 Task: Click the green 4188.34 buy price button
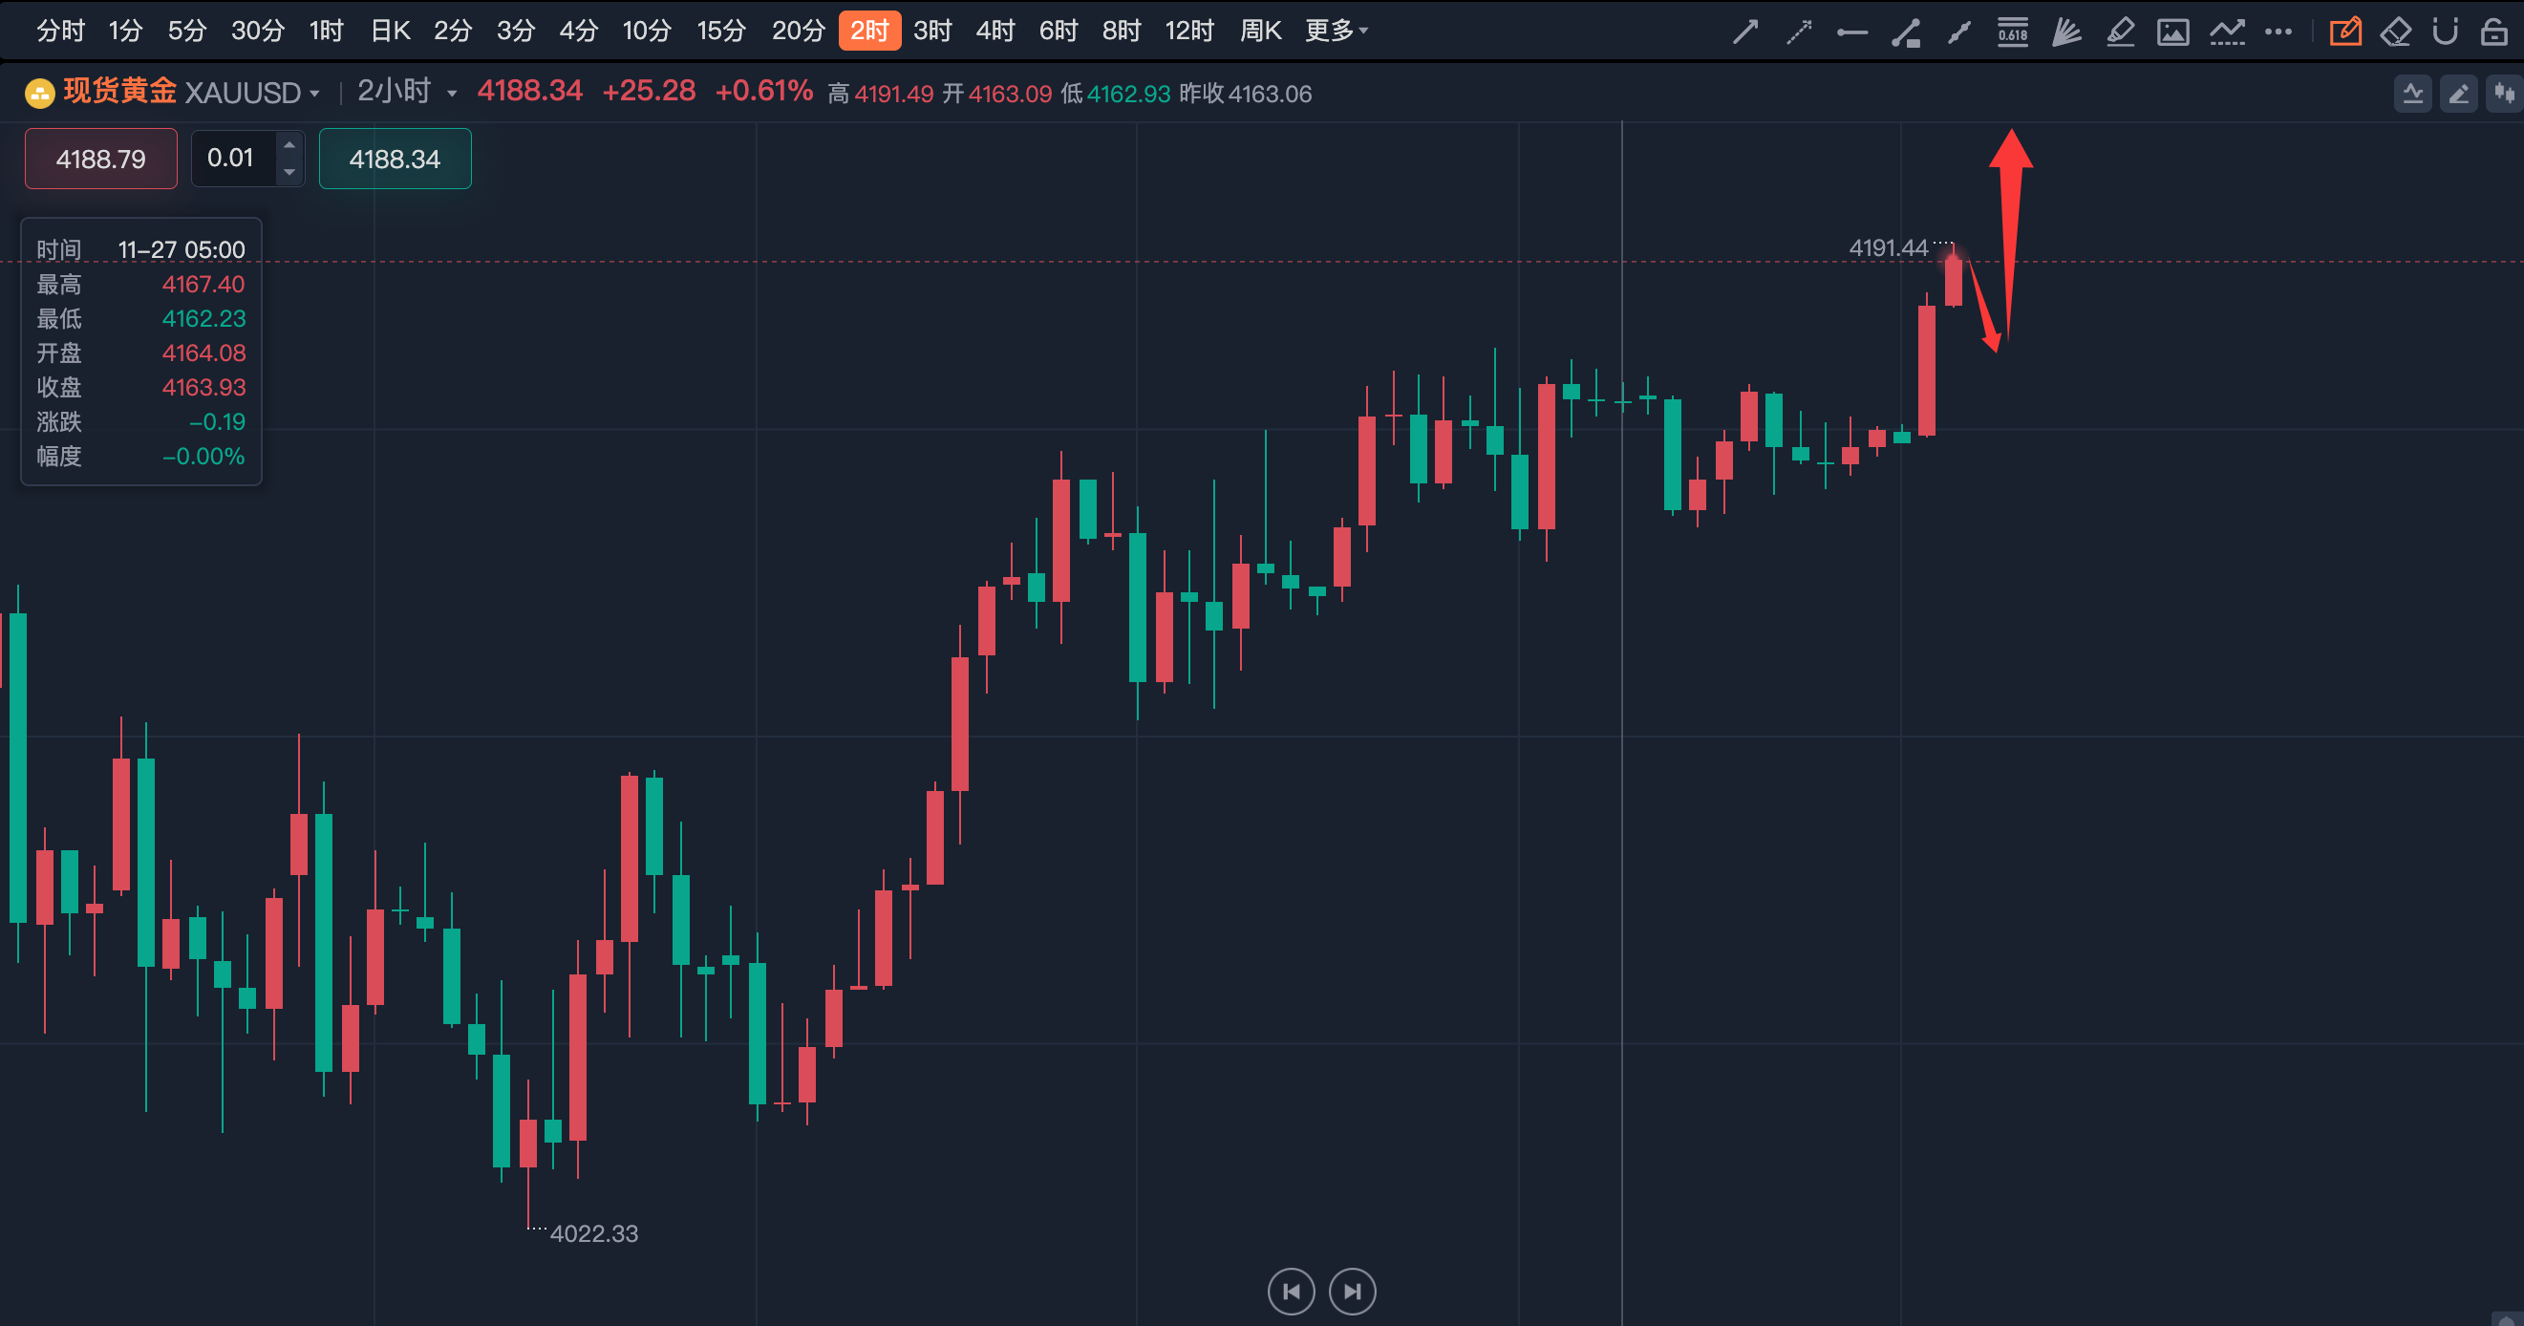coord(395,159)
